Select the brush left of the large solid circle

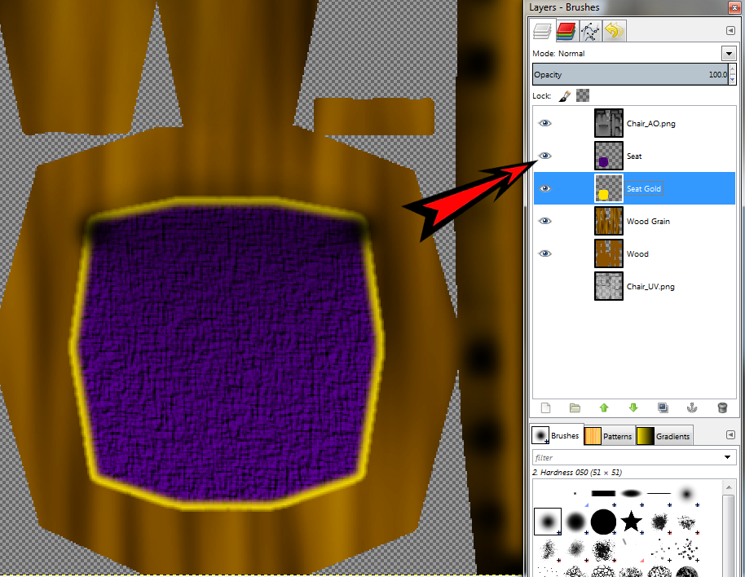point(575,522)
